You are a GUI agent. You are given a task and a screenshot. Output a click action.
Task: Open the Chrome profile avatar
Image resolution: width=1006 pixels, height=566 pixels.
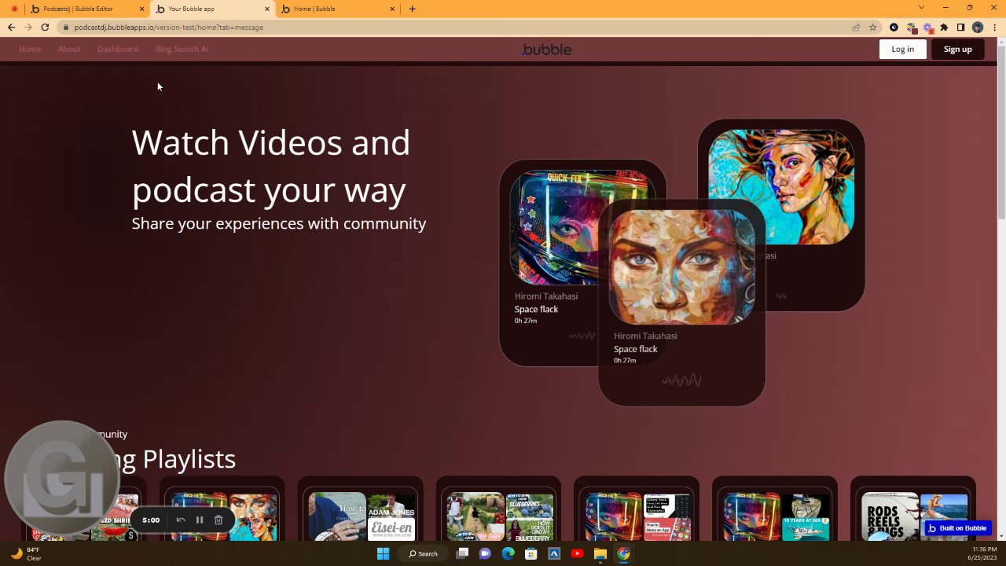pos(977,27)
